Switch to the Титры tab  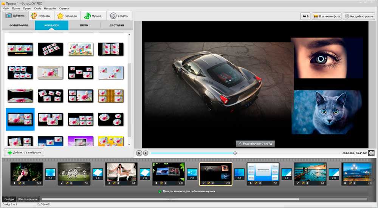84,26
